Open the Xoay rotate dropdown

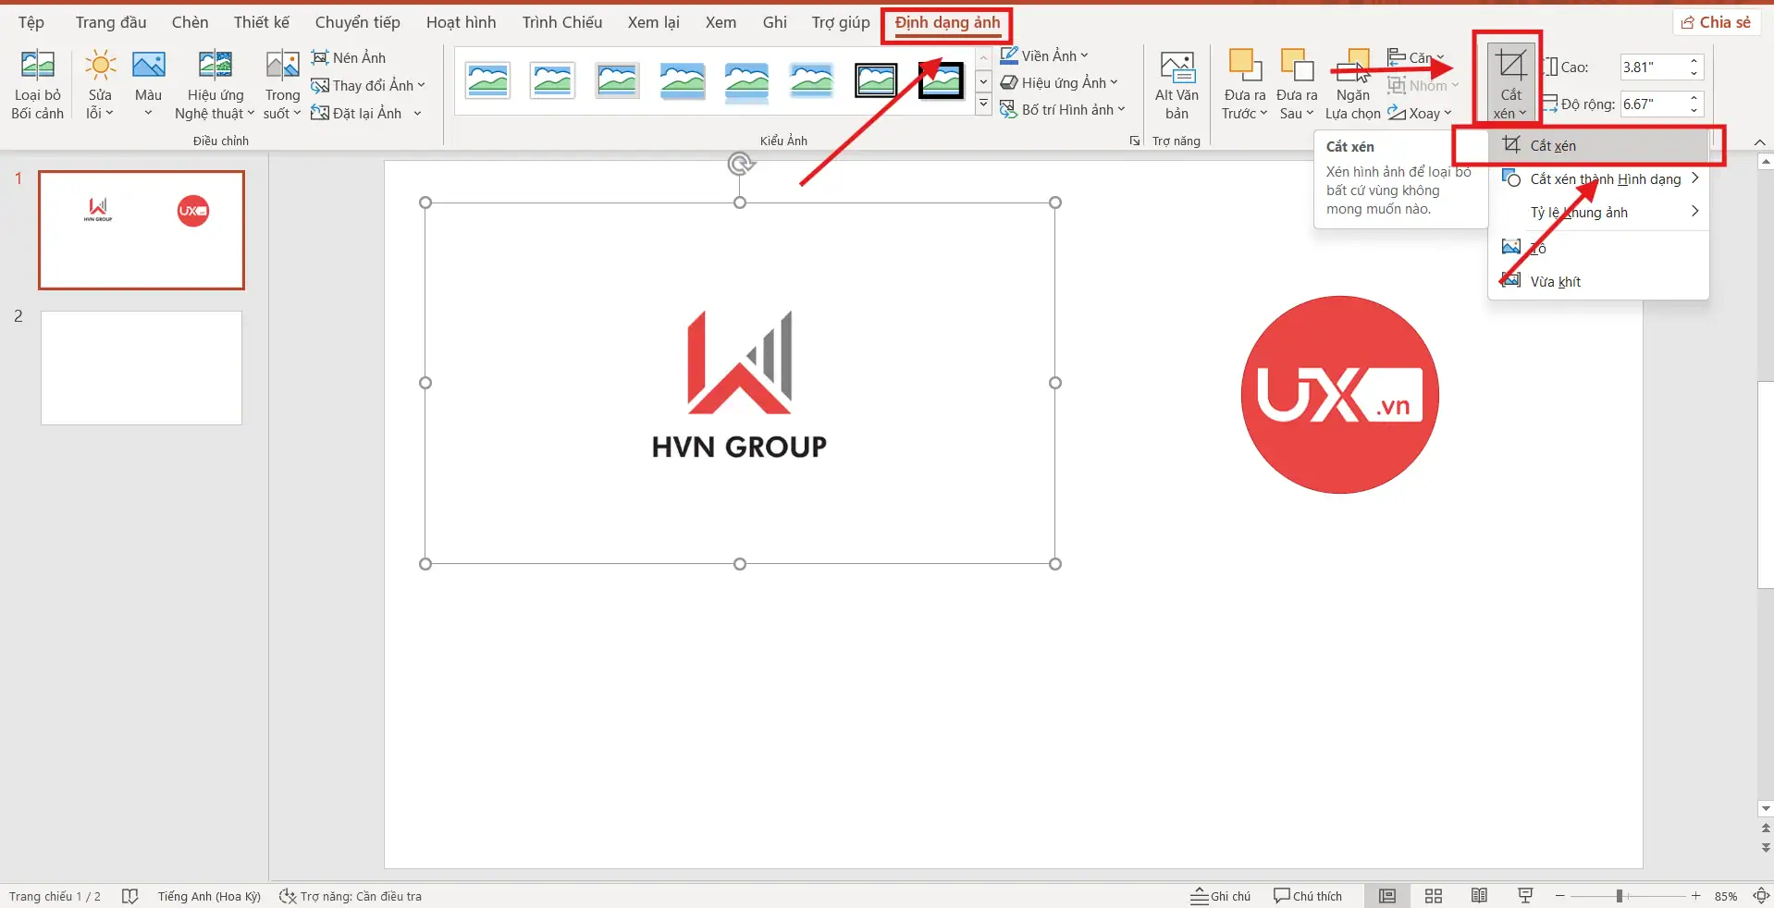(x=1421, y=112)
